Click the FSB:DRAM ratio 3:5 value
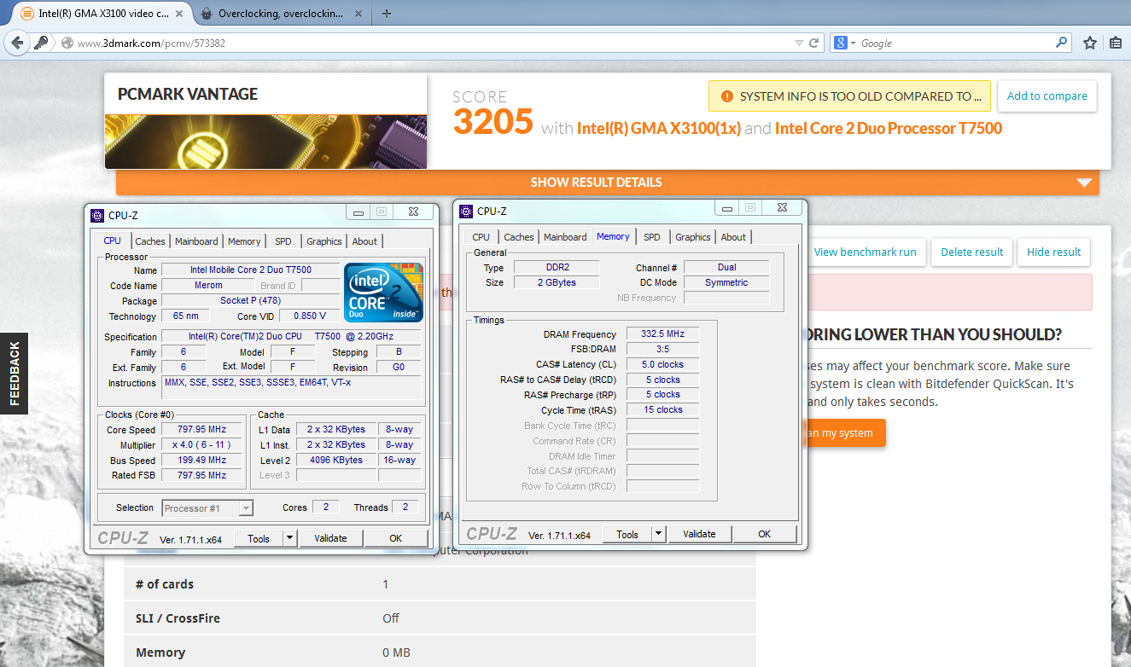 tap(662, 349)
